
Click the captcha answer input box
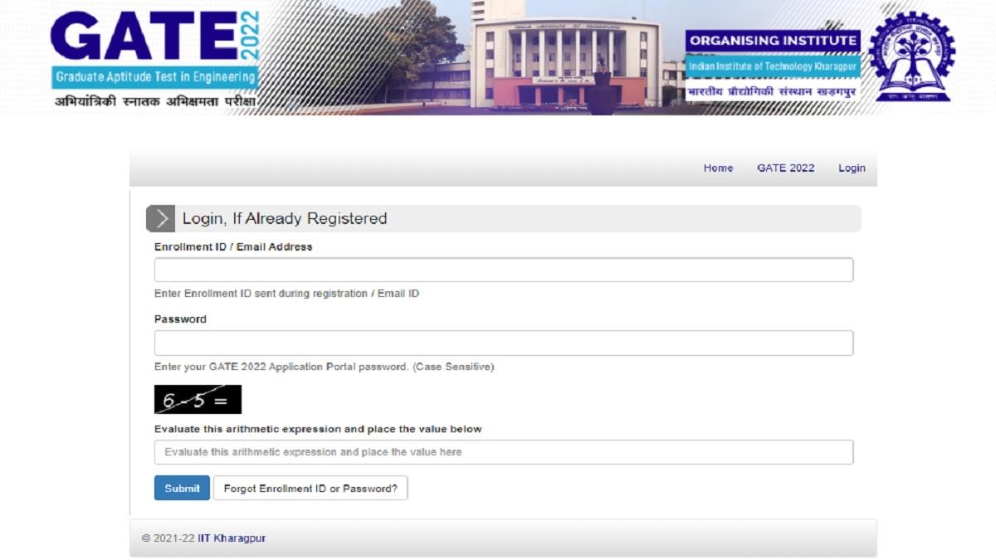tap(502, 452)
